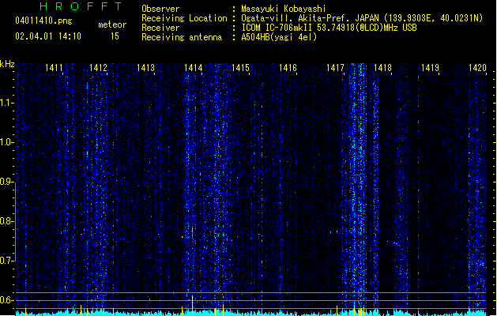Click the meteor count 15
The width and height of the screenshot is (497, 316).
point(115,36)
